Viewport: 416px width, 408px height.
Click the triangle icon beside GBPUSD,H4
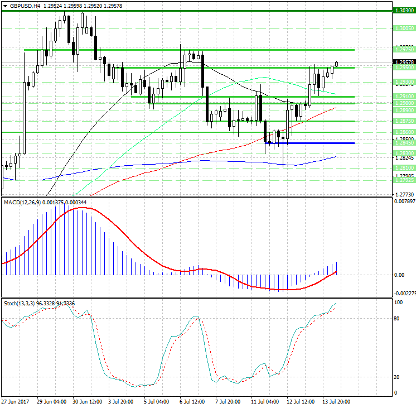pyautogui.click(x=4, y=6)
